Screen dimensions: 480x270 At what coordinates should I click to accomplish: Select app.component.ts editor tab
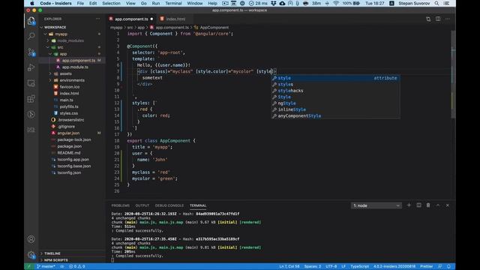pos(132,19)
